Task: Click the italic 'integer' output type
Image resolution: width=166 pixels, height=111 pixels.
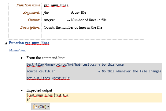Action: [49, 20]
